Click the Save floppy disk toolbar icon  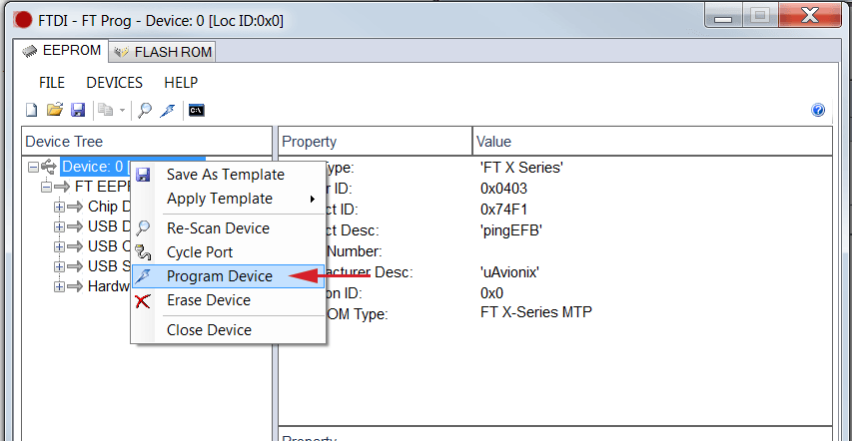(78, 110)
